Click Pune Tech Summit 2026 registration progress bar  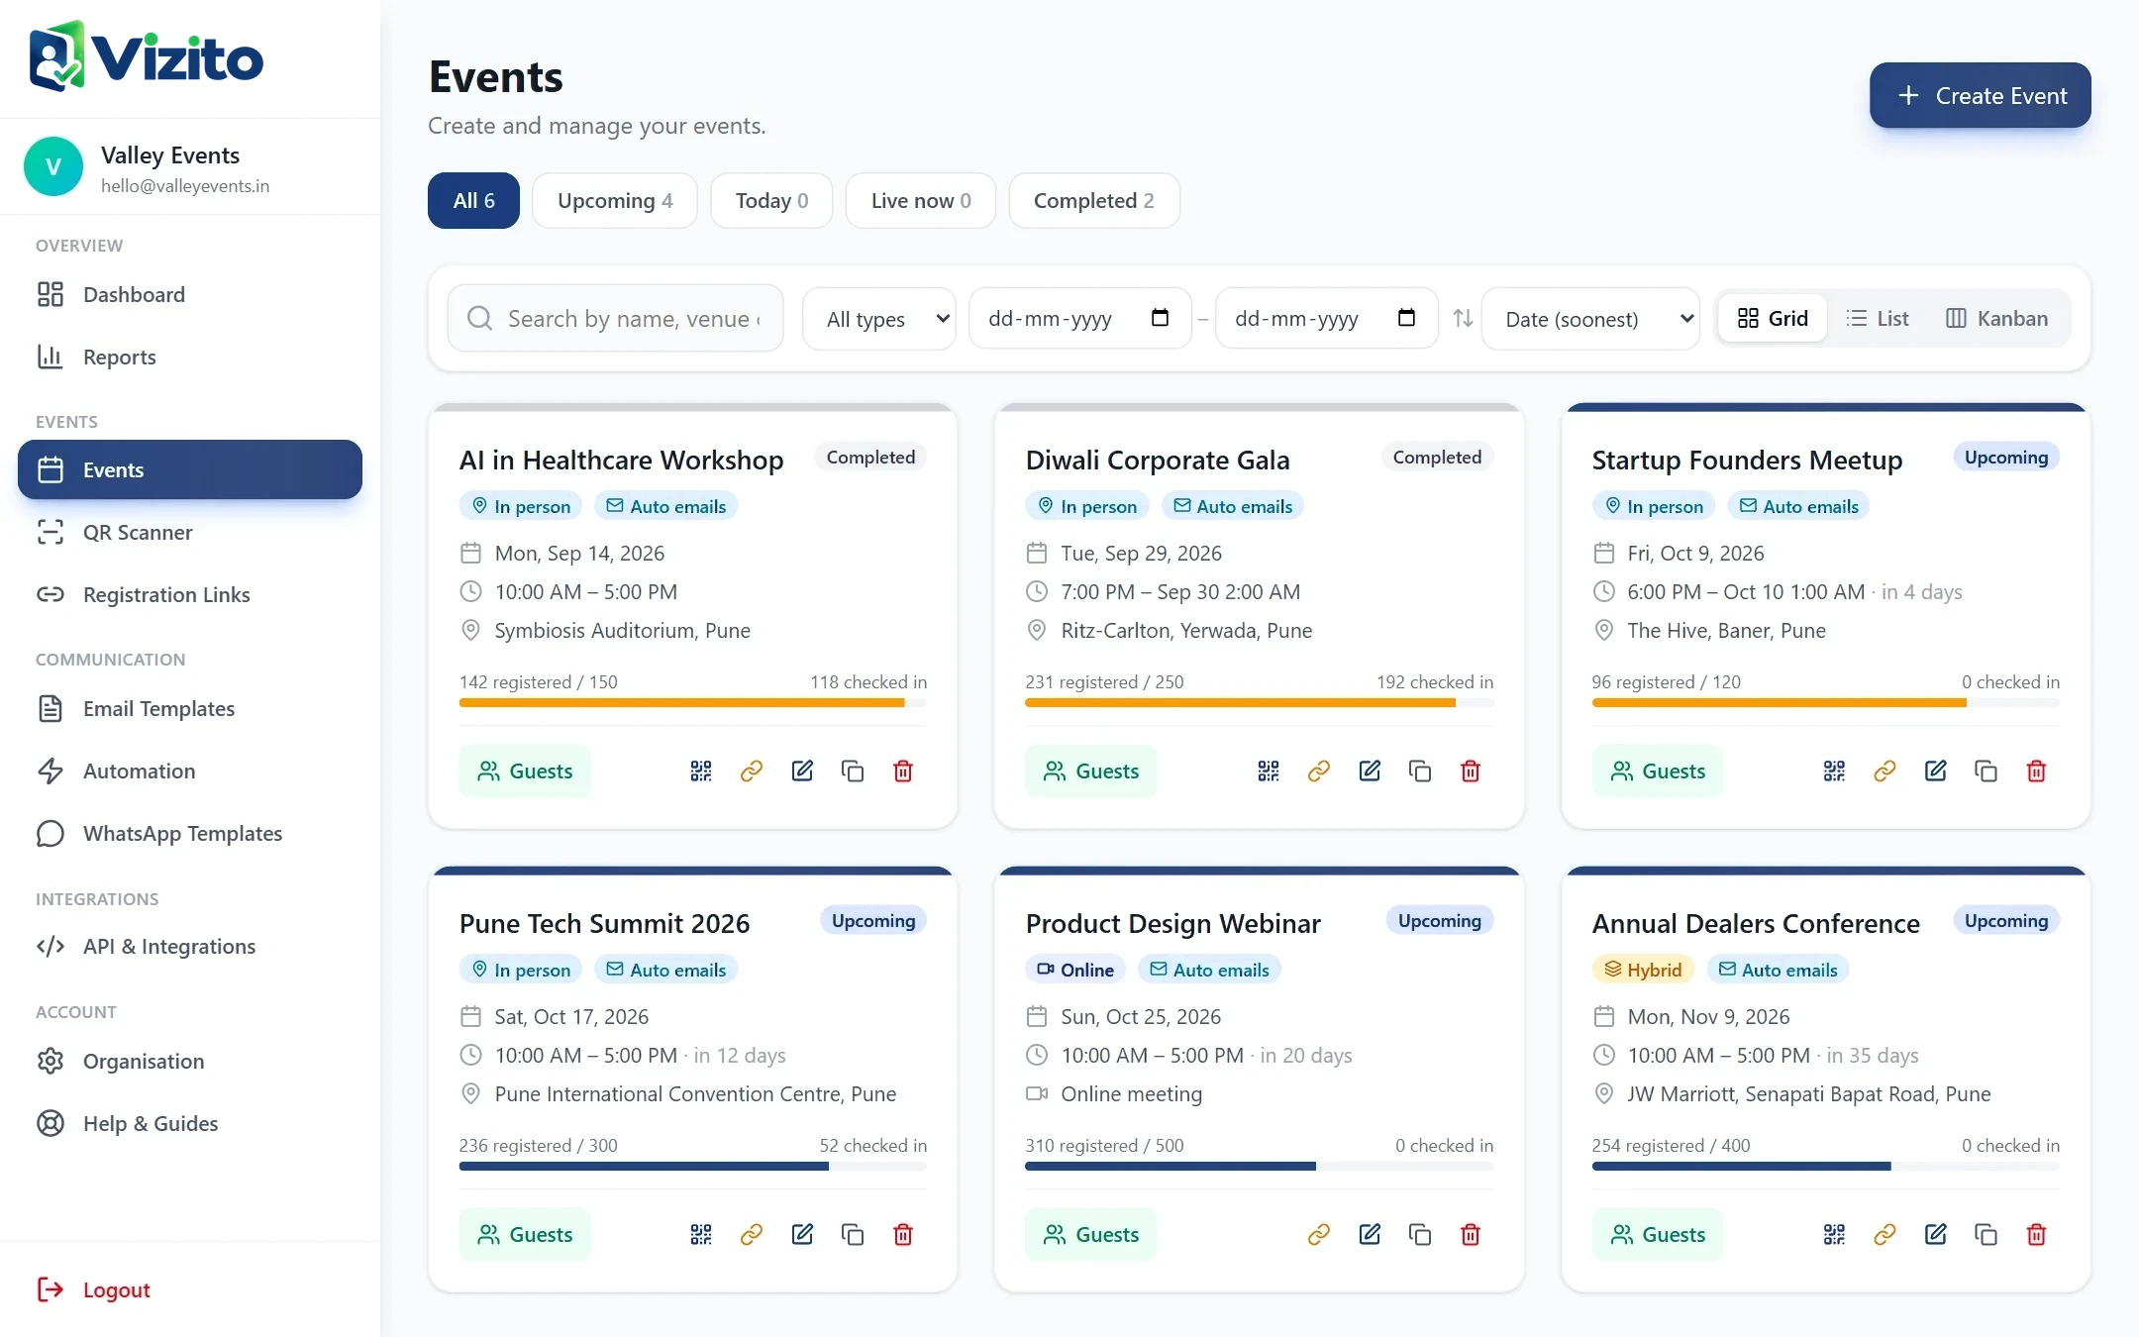click(693, 1166)
